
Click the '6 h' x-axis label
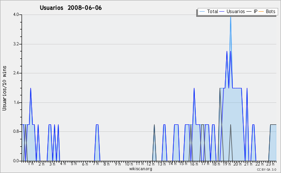[x=85, y=164]
